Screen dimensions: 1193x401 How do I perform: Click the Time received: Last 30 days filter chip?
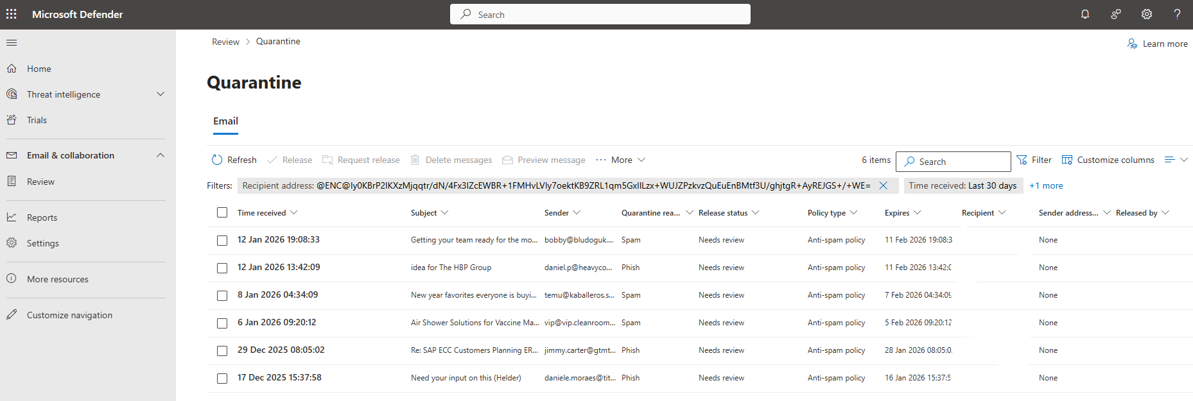(963, 185)
